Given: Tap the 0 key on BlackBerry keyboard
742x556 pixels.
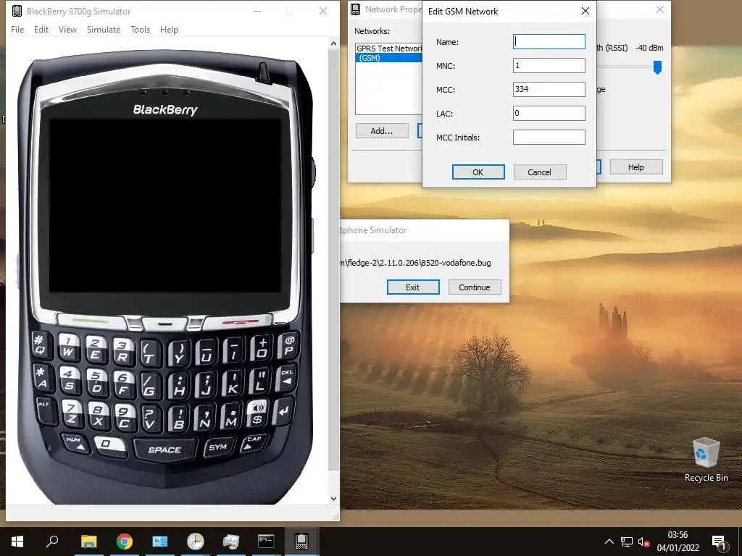Looking at the screenshot, I should pos(110,445).
